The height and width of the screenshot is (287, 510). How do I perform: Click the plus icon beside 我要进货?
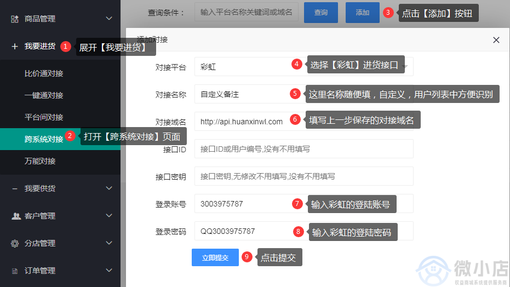[x=15, y=47]
